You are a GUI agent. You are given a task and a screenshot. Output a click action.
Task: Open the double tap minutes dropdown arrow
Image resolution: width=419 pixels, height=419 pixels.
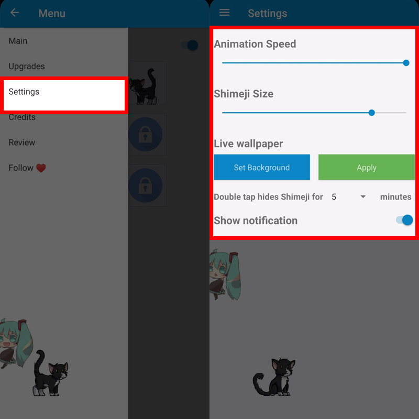point(363,197)
